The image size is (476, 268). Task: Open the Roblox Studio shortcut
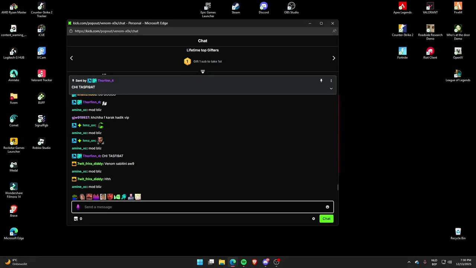tap(41, 144)
